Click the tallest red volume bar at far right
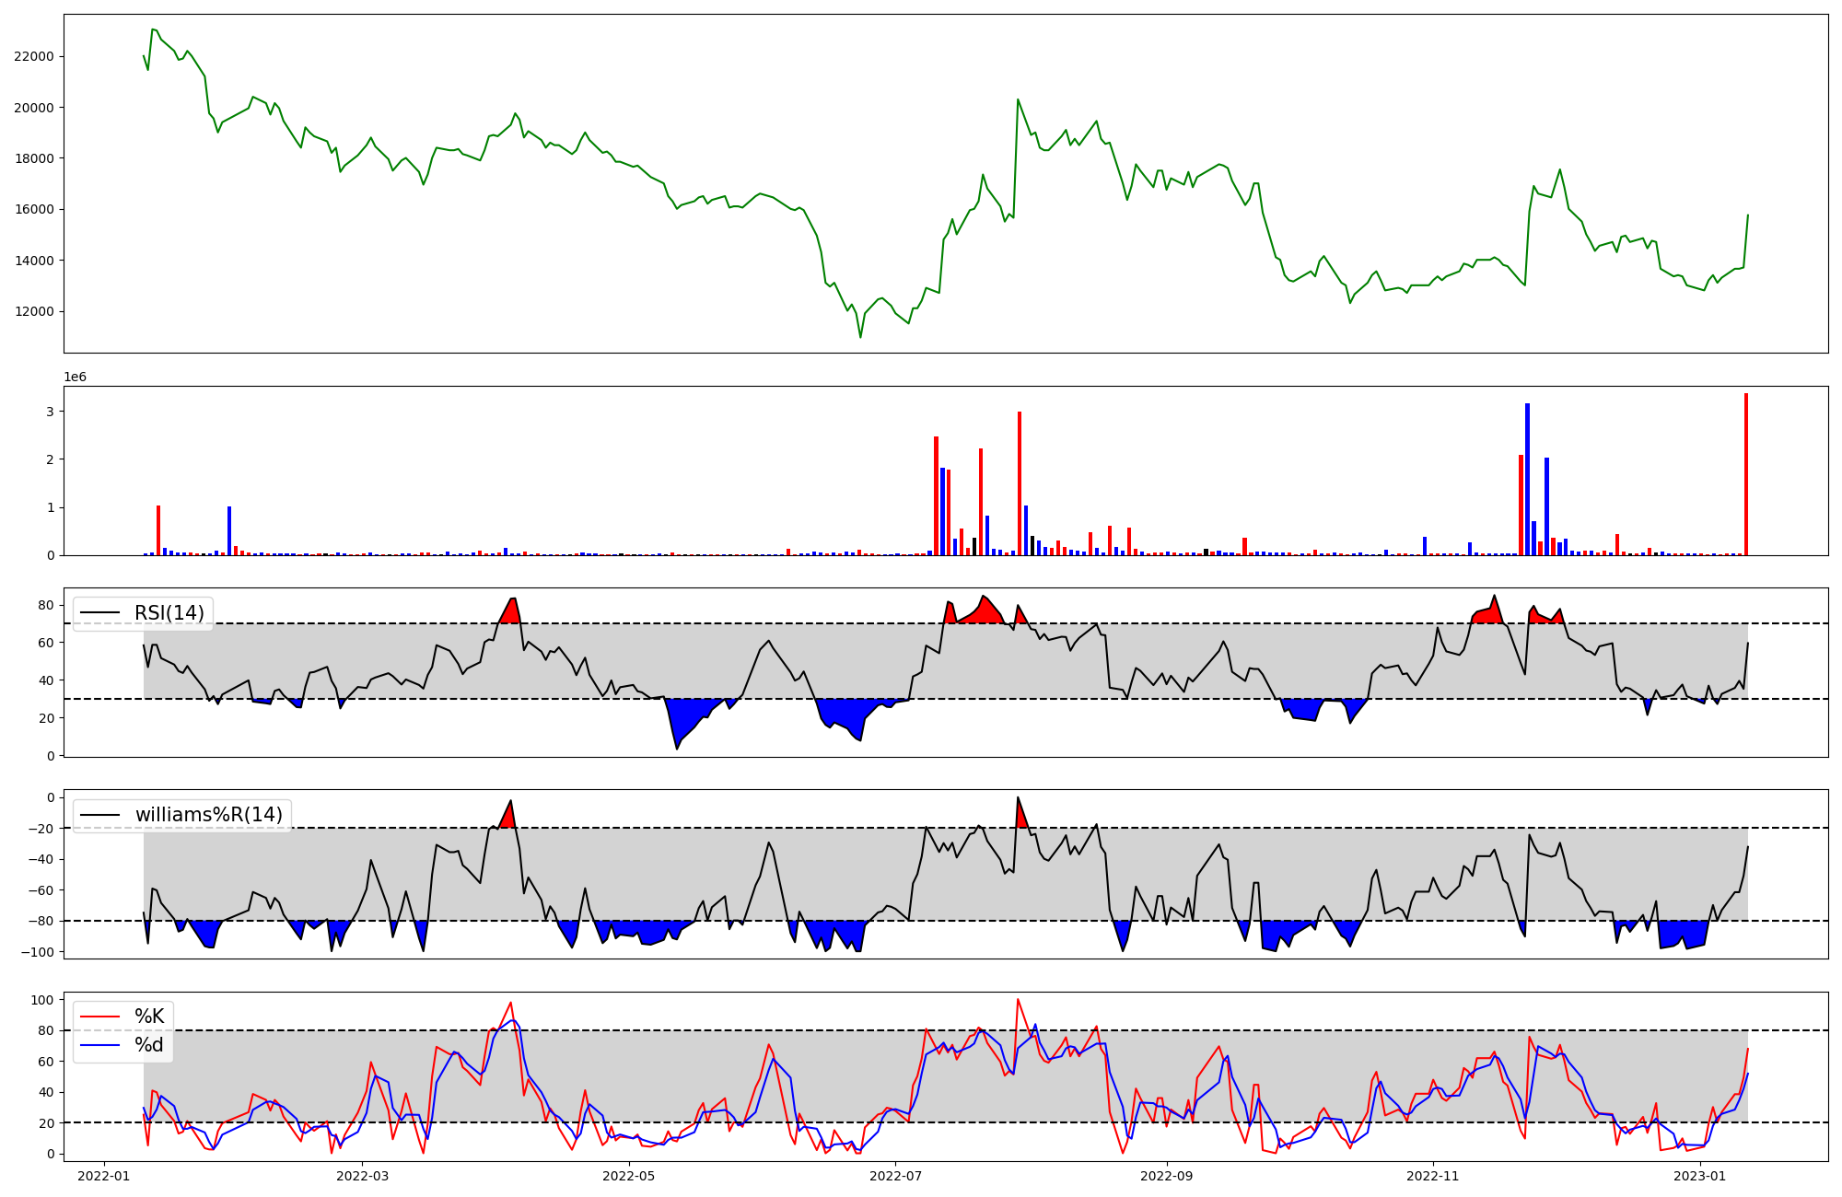Viewport: 1842px width, 1197px height. tap(1745, 474)
